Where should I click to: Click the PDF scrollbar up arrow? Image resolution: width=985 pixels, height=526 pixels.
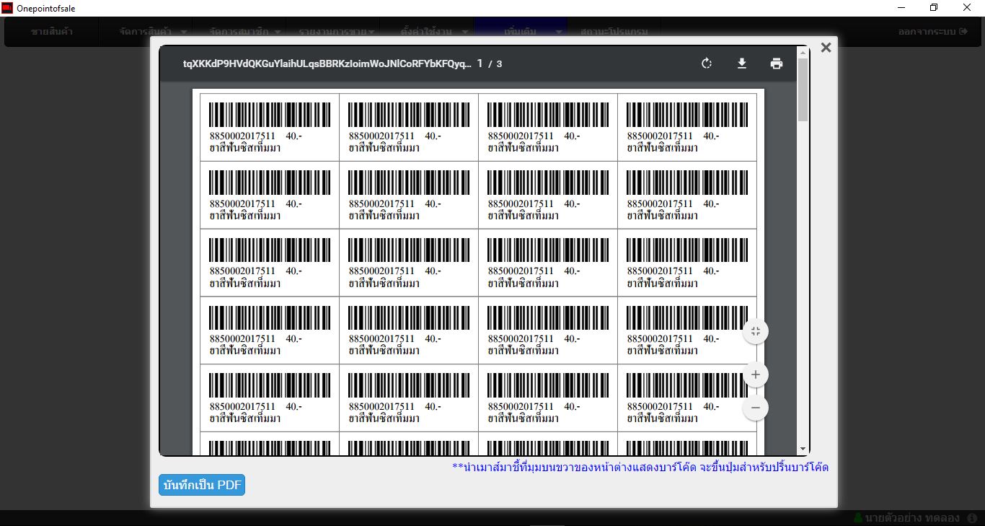coord(803,52)
